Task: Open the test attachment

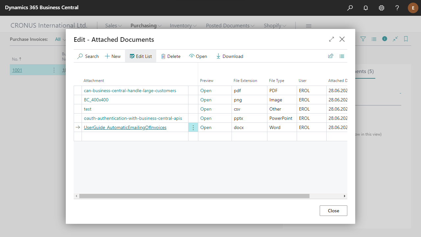Action: [87, 109]
